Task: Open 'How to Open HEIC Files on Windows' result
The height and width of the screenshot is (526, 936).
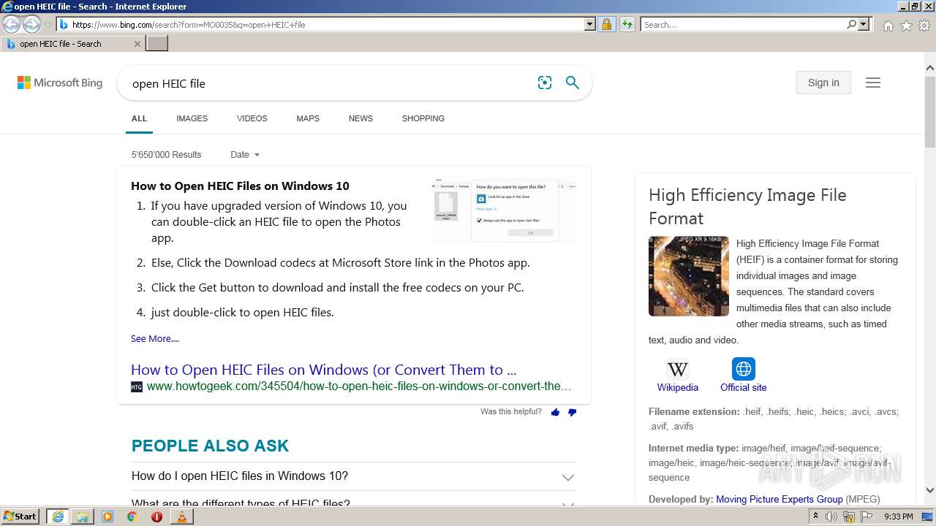Action: (x=323, y=370)
